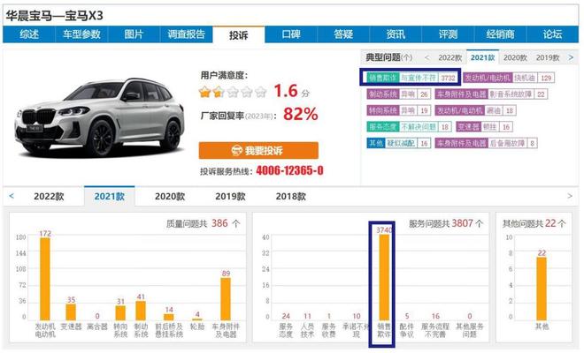Open 转向系统 异响 19 tag
584x353 pixels.
click(398, 110)
